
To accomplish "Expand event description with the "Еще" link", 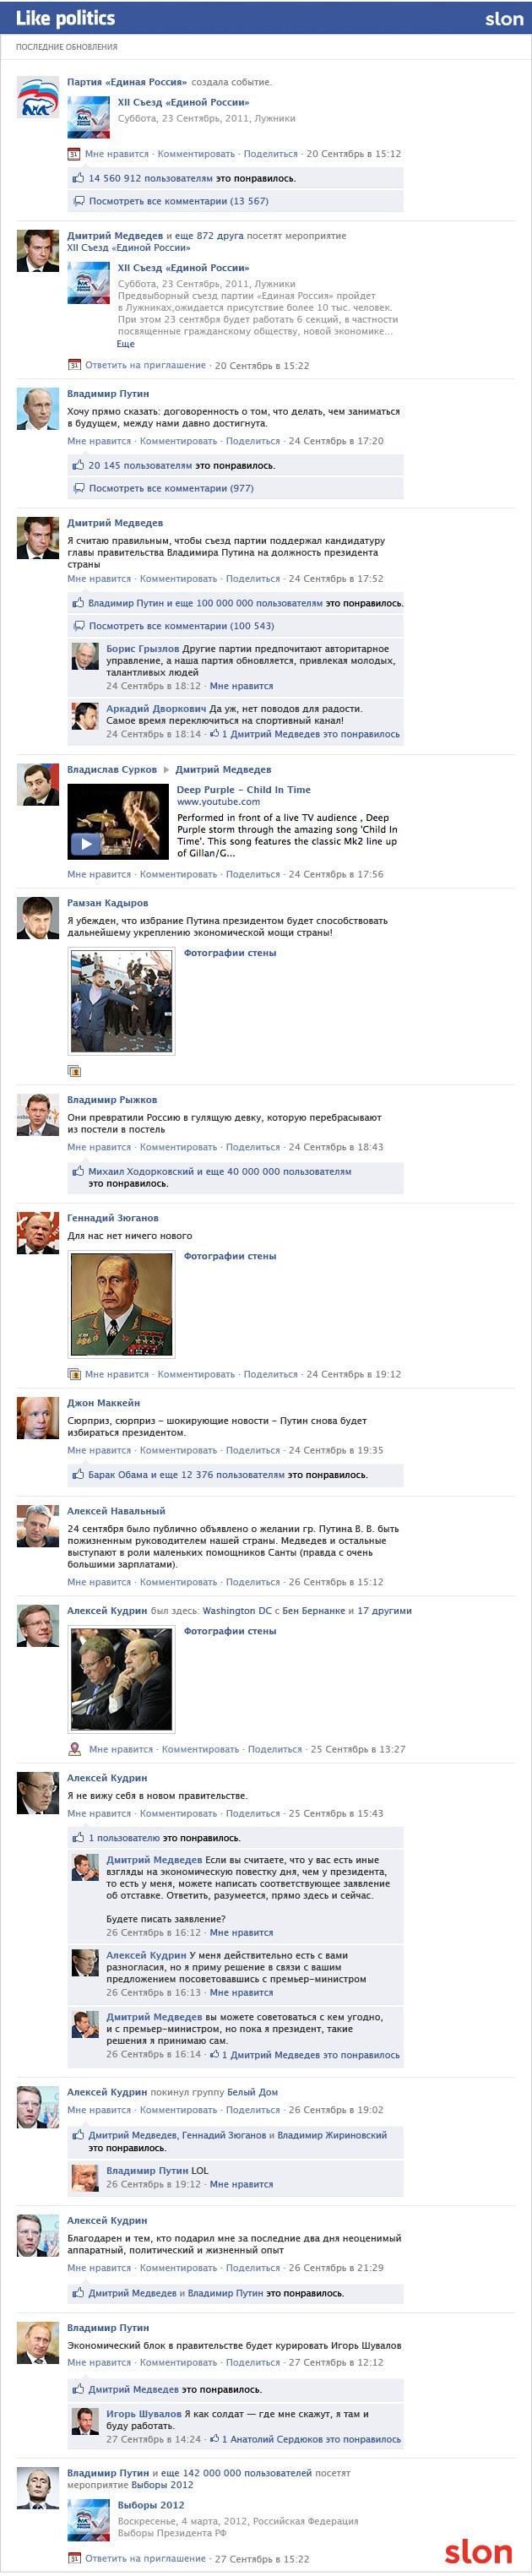I will [x=125, y=344].
